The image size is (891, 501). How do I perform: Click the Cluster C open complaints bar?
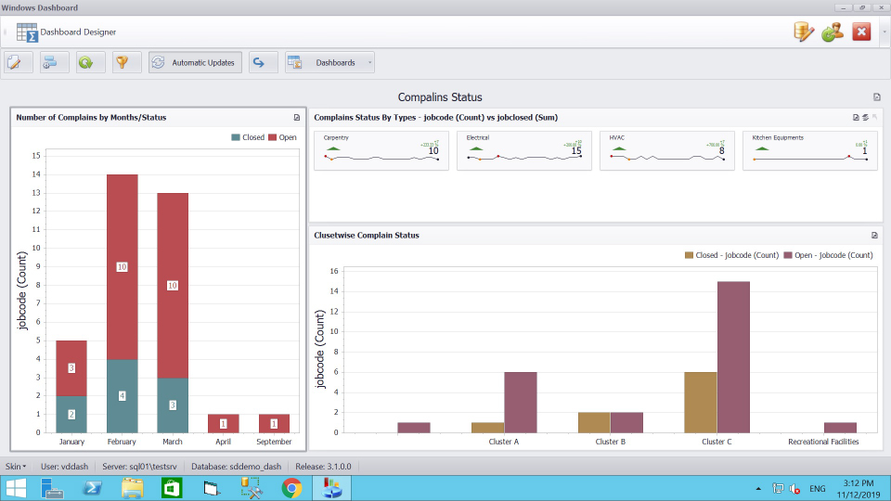(x=733, y=357)
